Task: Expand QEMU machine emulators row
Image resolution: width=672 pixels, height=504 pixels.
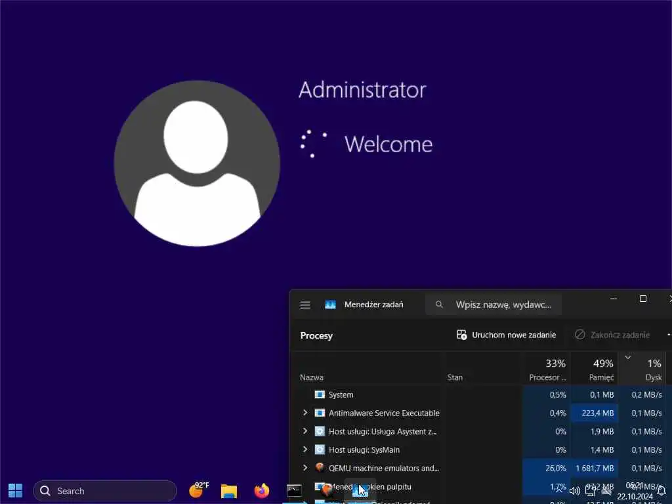Action: (x=305, y=468)
